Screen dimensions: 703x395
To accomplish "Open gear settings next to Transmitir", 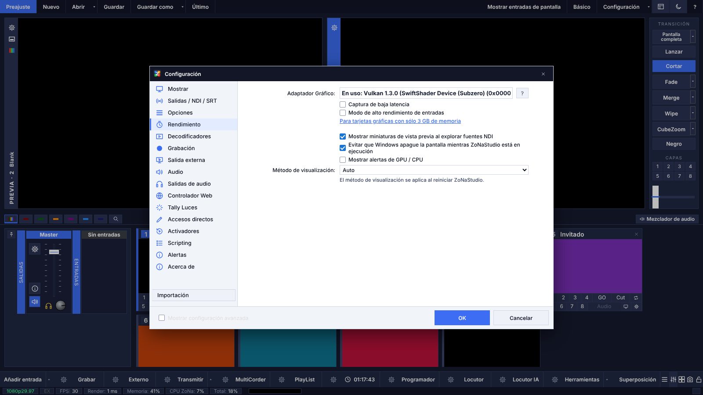I will tap(167, 380).
